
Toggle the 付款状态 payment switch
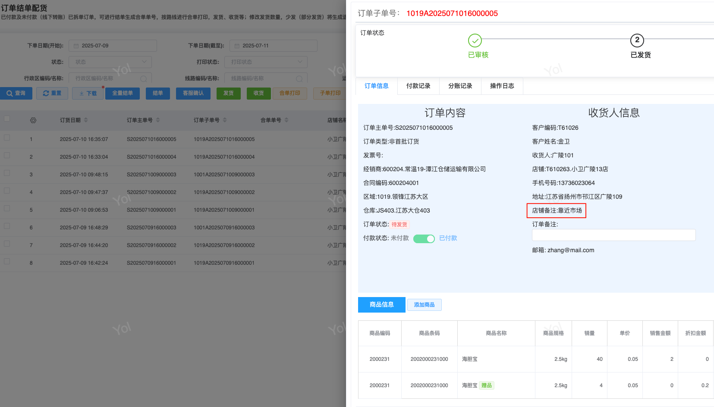(x=424, y=238)
